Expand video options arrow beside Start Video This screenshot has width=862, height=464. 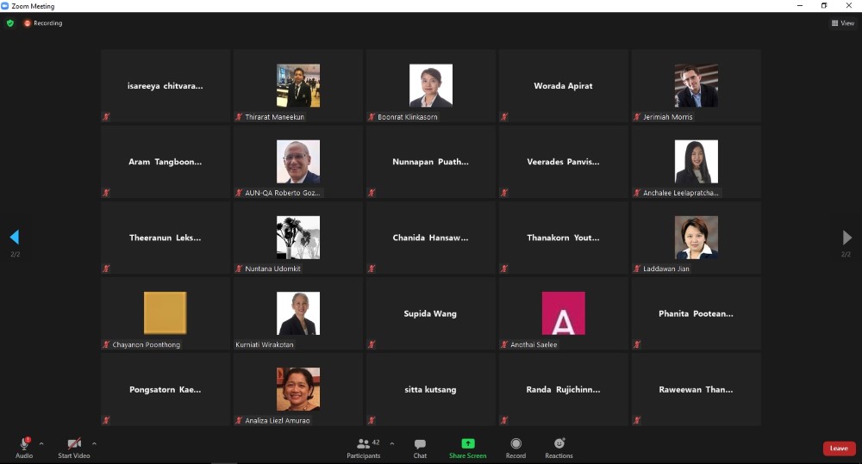[x=94, y=443]
